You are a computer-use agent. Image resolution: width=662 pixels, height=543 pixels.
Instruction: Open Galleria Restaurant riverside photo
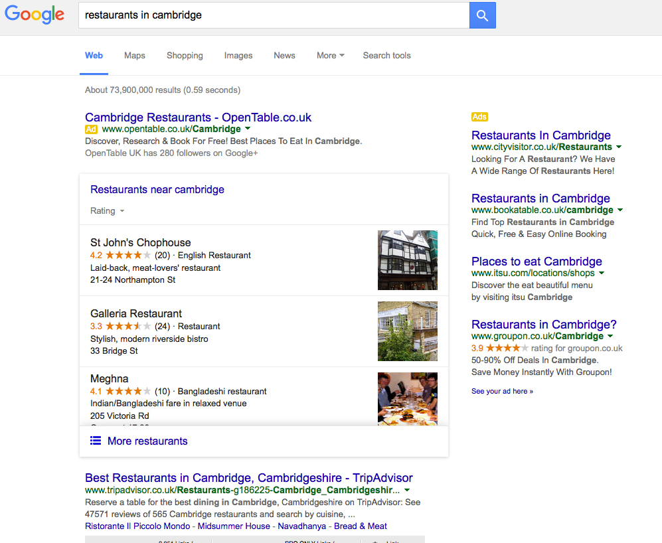408,331
